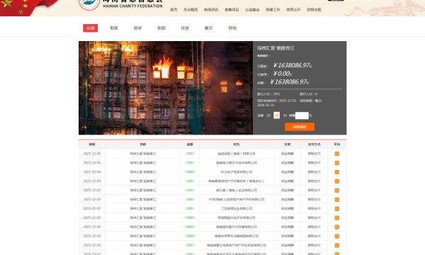Viewport: 425px width, 255px height.
Task: Switch to the 助学 category tab
Action: point(137,28)
